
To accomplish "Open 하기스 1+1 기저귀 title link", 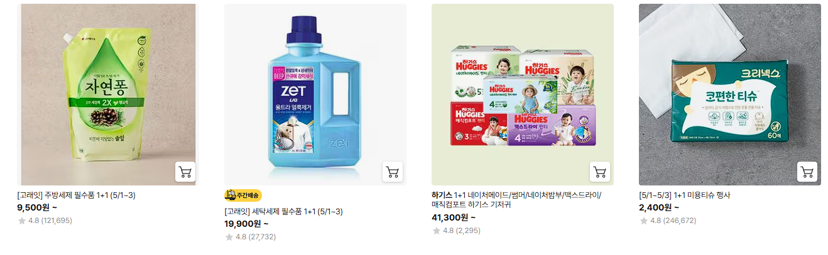I will [x=516, y=200].
